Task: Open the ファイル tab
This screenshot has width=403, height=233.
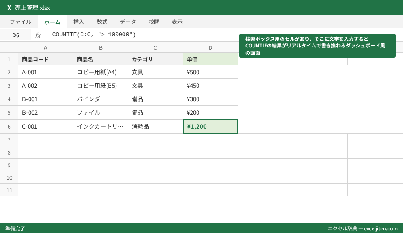Action: click(x=21, y=22)
